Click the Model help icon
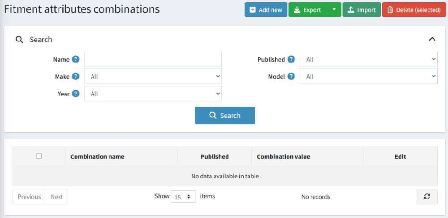This screenshot has height=218, width=448. click(291, 76)
